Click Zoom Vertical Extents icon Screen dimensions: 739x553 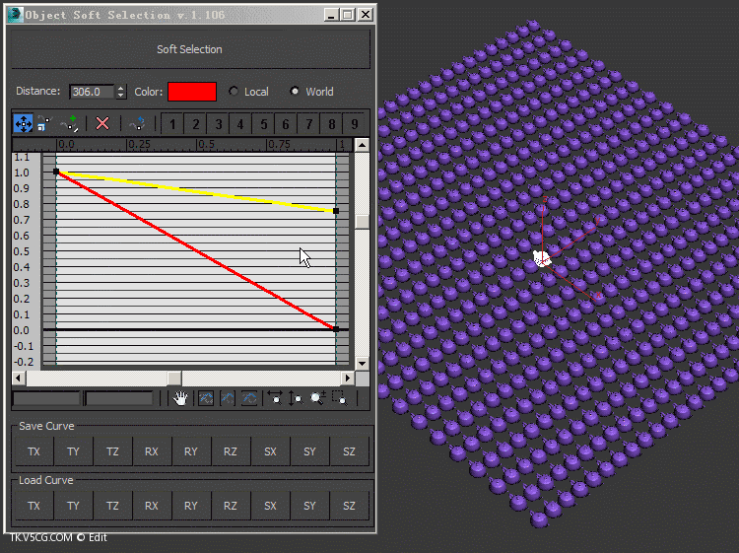[297, 398]
